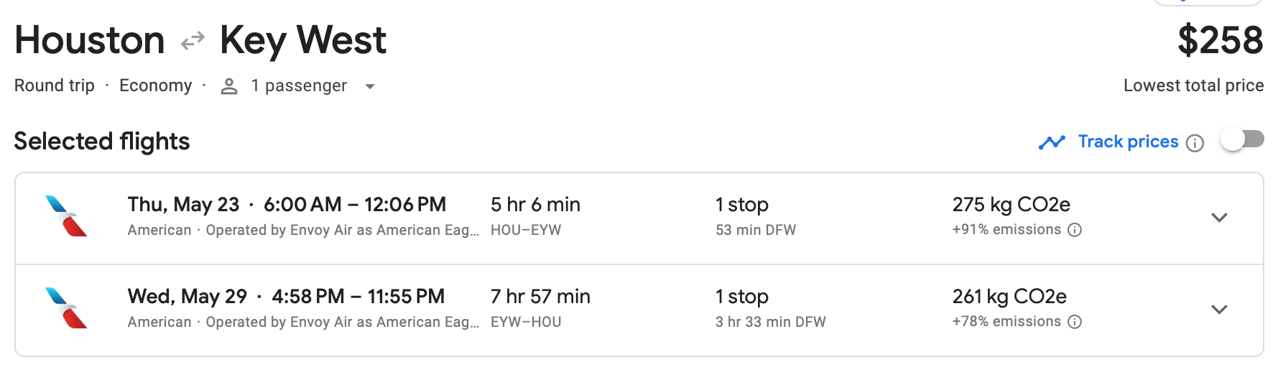Click the passenger person icon

click(x=229, y=86)
